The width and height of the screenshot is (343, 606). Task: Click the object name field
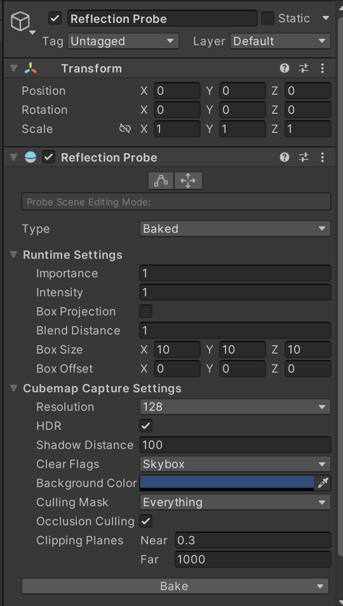pos(162,18)
